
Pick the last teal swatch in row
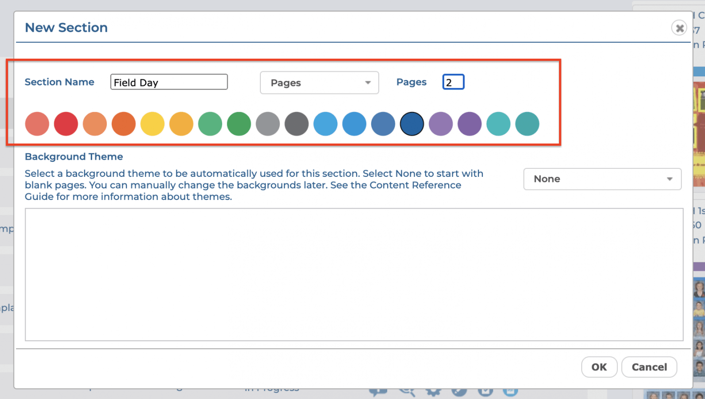pyautogui.click(x=527, y=124)
